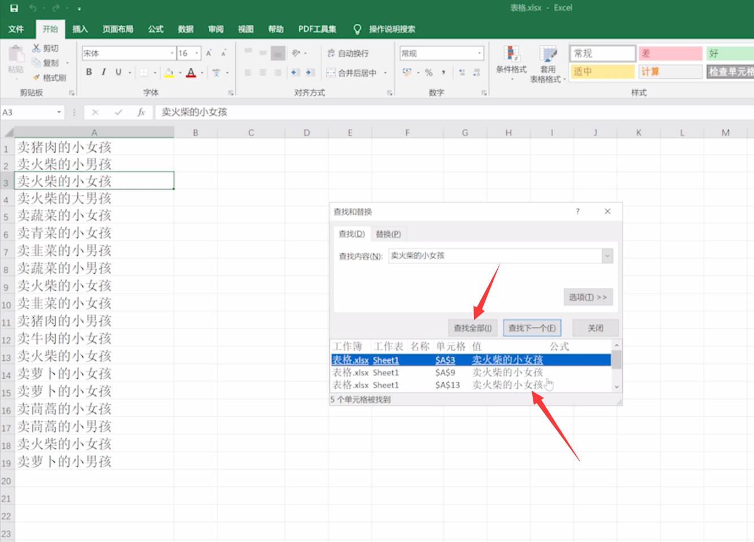The image size is (754, 542).
Task: Click the 适中 (Neutral) cell style
Action: [x=602, y=72]
